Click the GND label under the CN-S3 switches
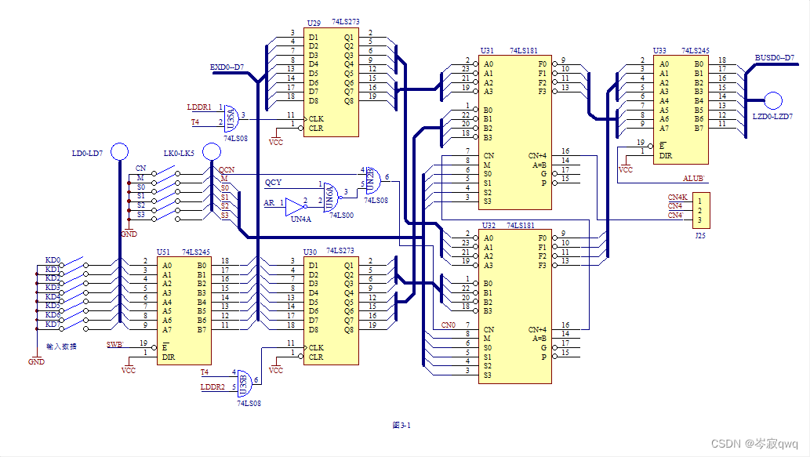The image size is (810, 457). click(x=129, y=234)
